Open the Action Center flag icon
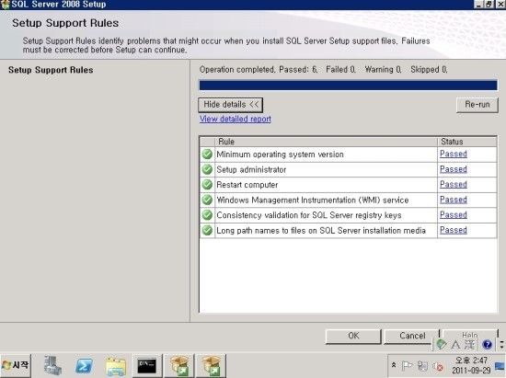Image resolution: width=506 pixels, height=378 pixels. (x=407, y=366)
